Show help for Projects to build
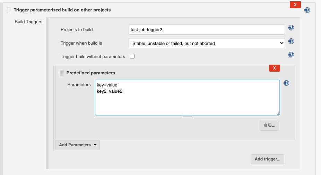The width and height of the screenshot is (321, 175). pyautogui.click(x=291, y=28)
